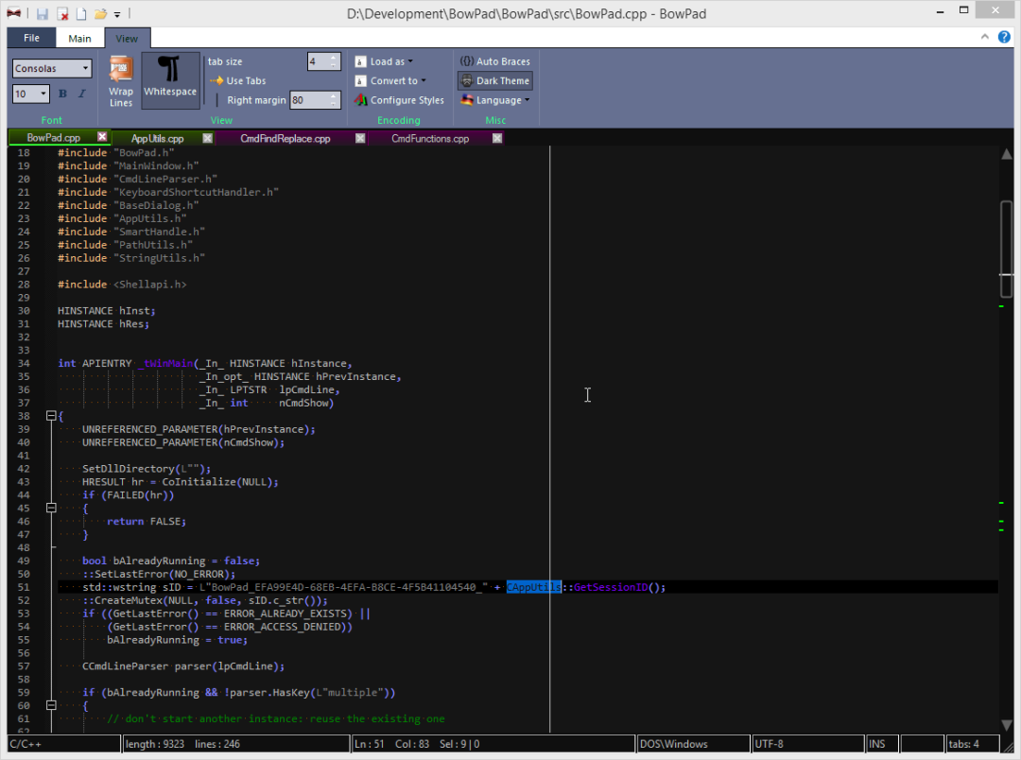Switch to CmdFindReplace.cpp document tab
1021x760 pixels.
tap(286, 139)
